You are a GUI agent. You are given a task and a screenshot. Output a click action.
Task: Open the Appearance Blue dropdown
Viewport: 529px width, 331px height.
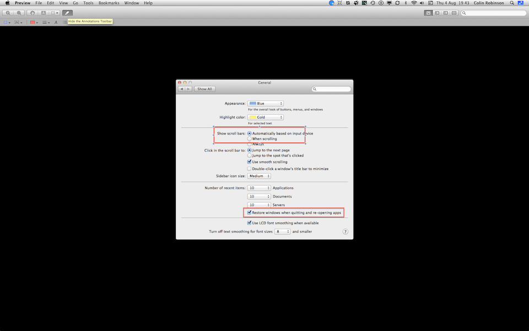point(266,103)
